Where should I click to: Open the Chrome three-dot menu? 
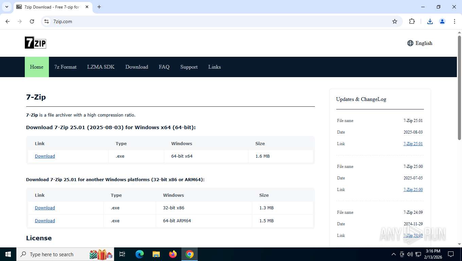(455, 21)
